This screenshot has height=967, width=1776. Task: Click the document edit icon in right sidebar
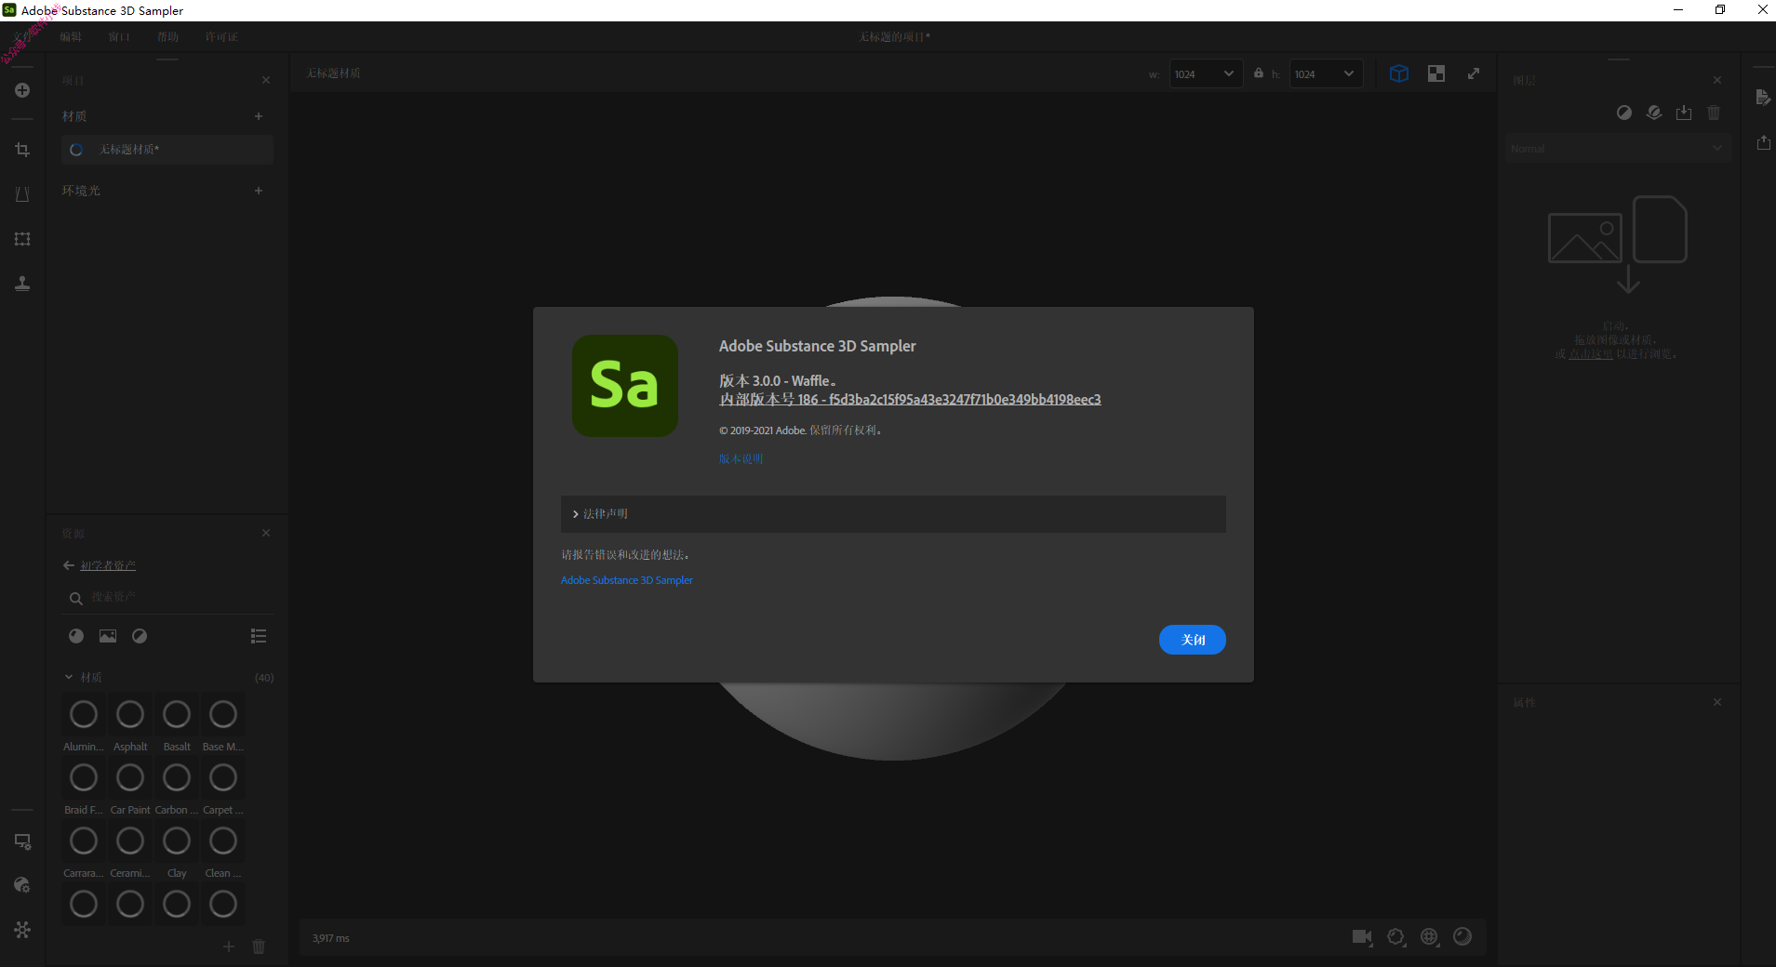tap(1763, 98)
